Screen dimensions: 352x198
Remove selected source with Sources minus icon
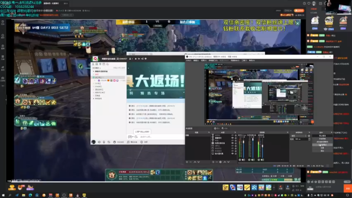pyautogui.click(x=216, y=162)
